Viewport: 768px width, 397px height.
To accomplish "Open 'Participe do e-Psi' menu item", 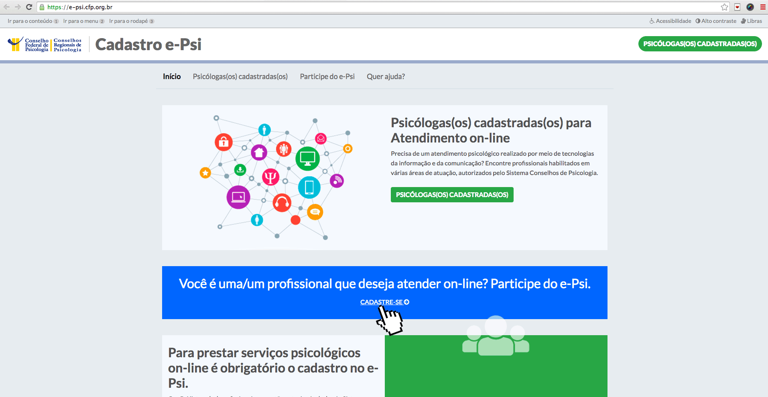I will (327, 76).
